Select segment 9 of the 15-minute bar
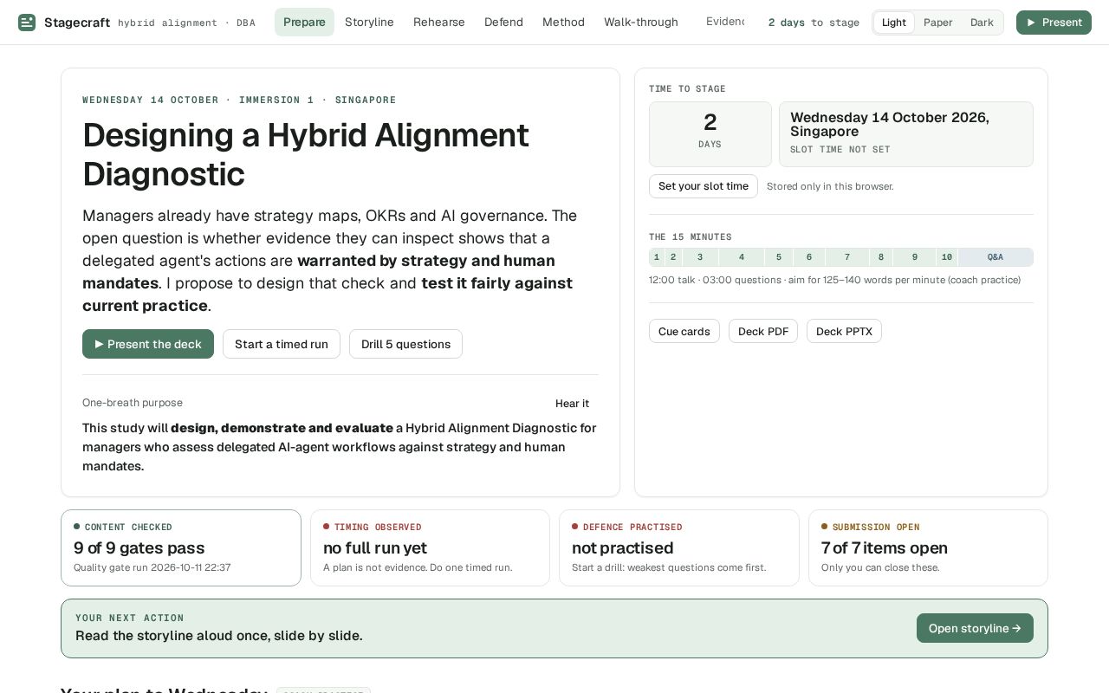Image resolution: width=1109 pixels, height=693 pixels. [915, 257]
